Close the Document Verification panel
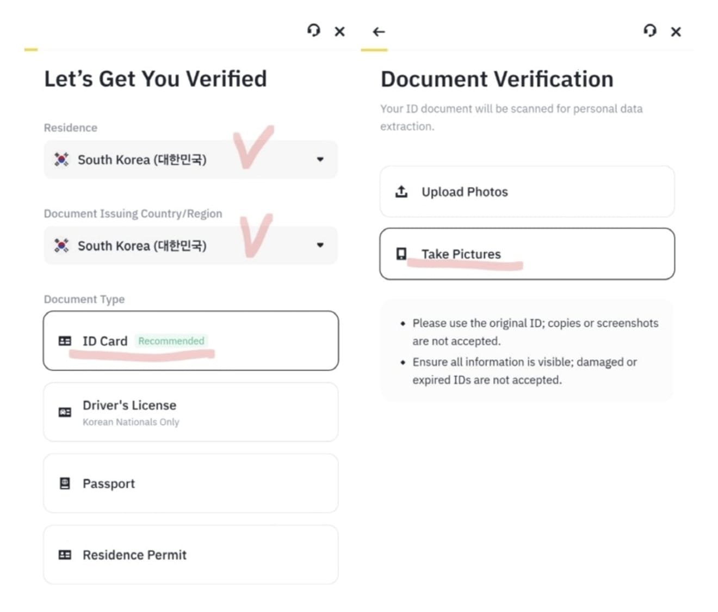The width and height of the screenshot is (718, 612). click(x=676, y=32)
